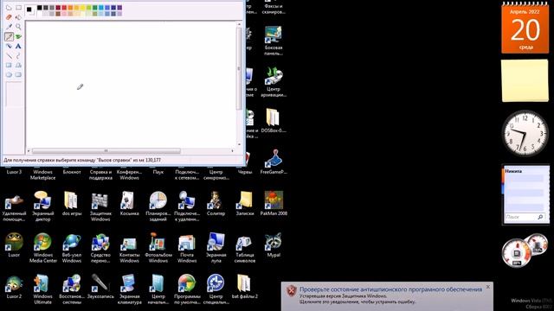Viewport: 554px width, 311px height.
Task: Click the yellow sticky notes gadget
Action: coord(525,80)
